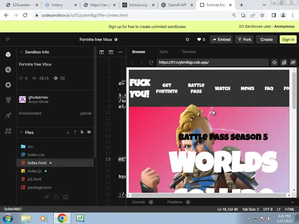
Task: Click the diamond grid icon beside preview URL
Action: [x=274, y=62]
